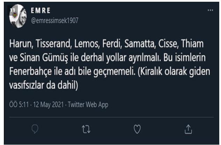Open the three-dot more options menu
Image resolution: width=221 pixels, height=145 pixels.
coord(210,10)
